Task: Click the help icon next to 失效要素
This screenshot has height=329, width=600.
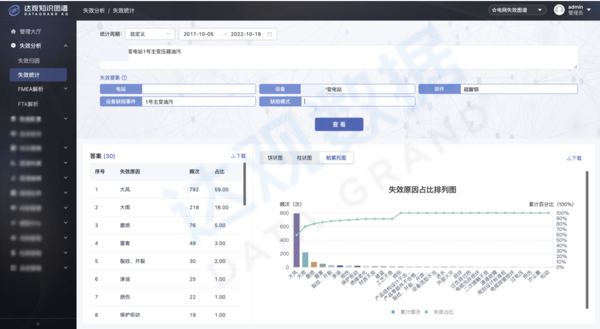Action: tap(124, 78)
